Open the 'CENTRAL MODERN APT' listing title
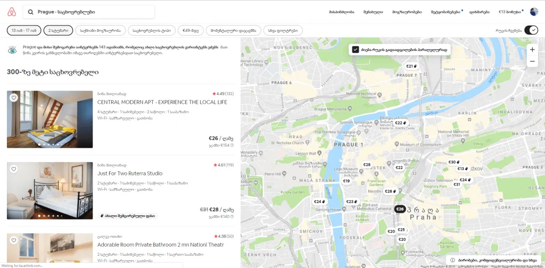The height and width of the screenshot is (268, 545). pyautogui.click(x=162, y=102)
